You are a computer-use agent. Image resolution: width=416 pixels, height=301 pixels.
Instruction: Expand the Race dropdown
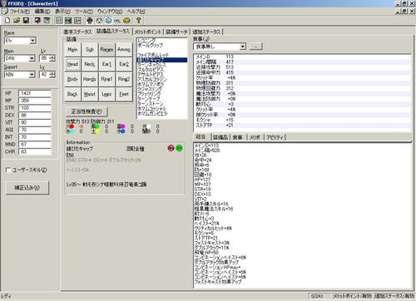pyautogui.click(x=32, y=41)
